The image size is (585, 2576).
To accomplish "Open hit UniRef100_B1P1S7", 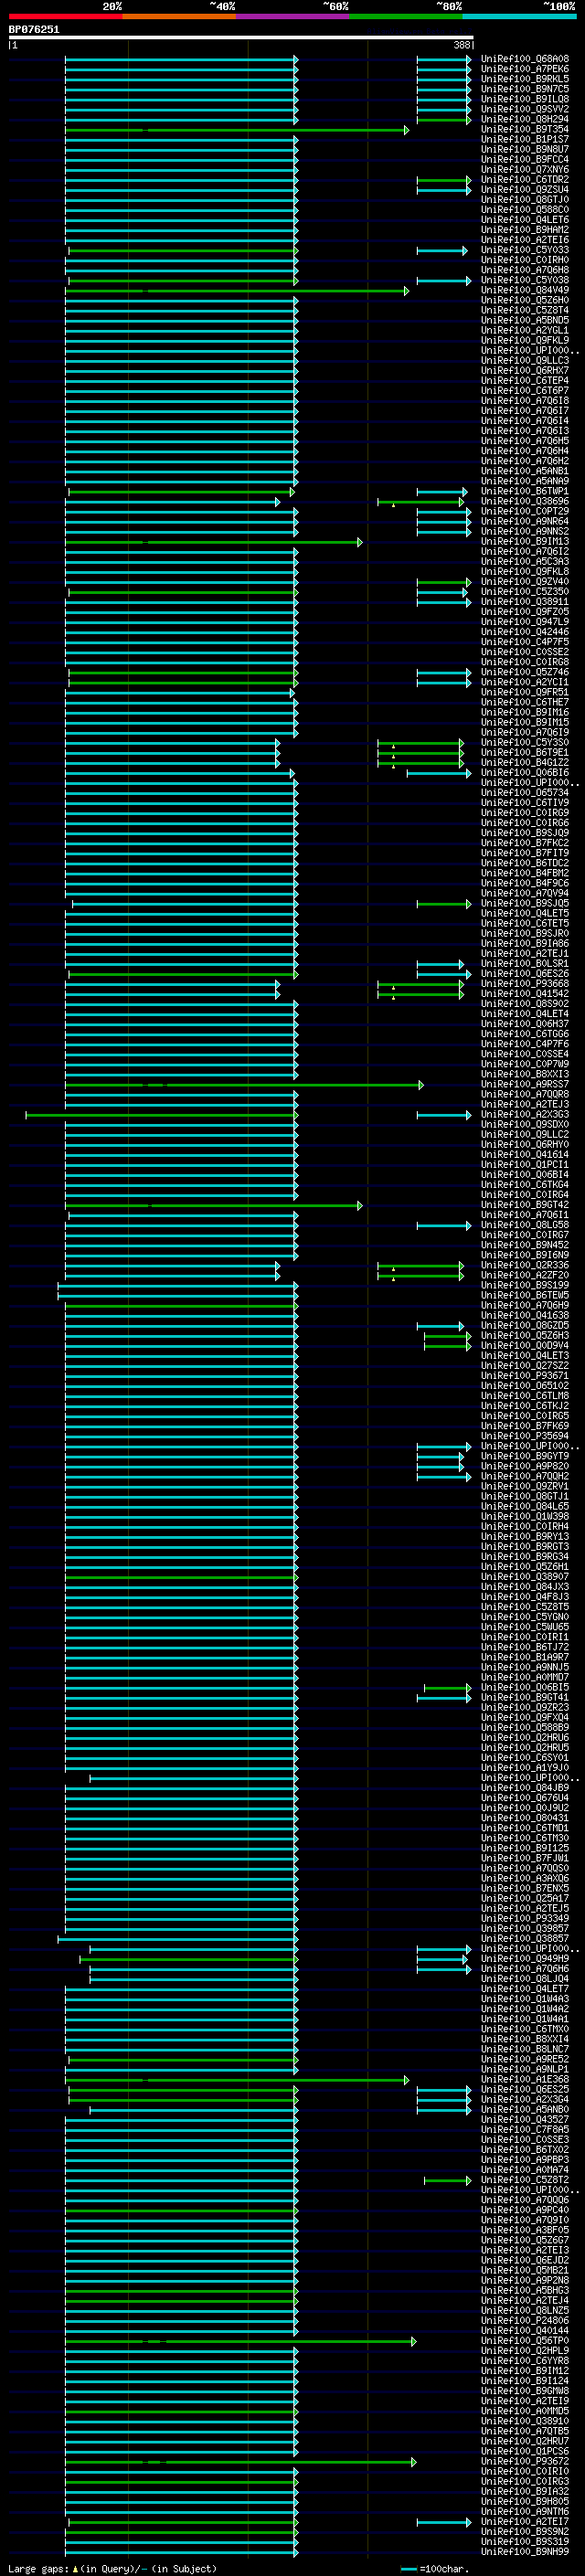I will [525, 139].
